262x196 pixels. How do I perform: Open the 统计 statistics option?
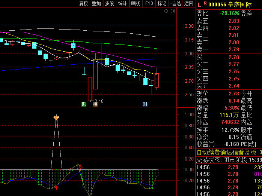tap(122, 3)
